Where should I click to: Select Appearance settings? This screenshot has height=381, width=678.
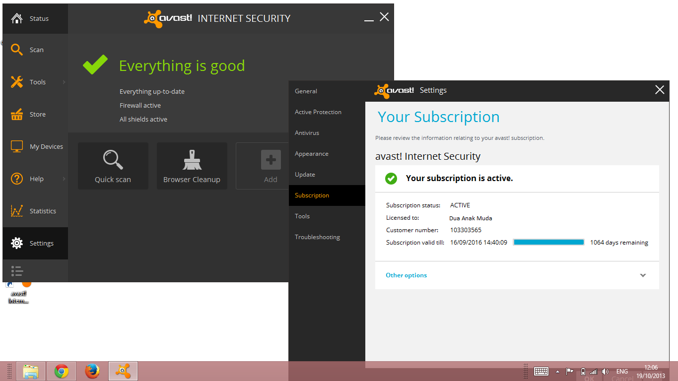(327, 154)
